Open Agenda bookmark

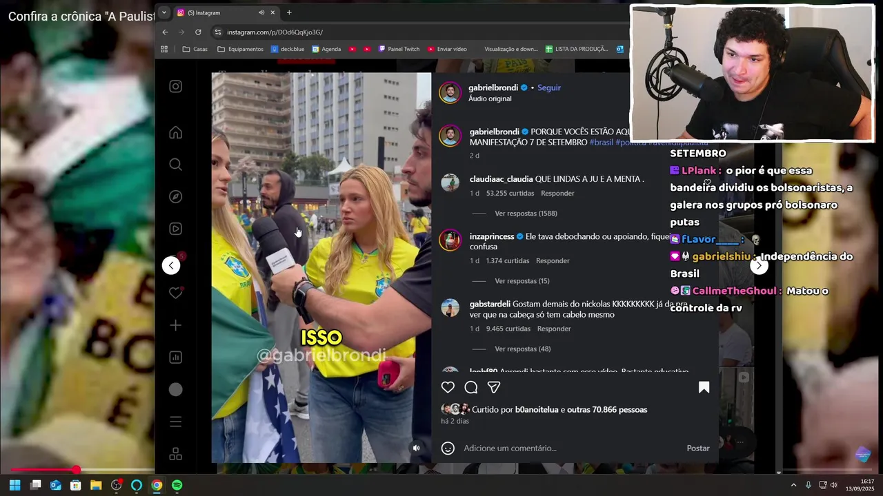pos(326,49)
